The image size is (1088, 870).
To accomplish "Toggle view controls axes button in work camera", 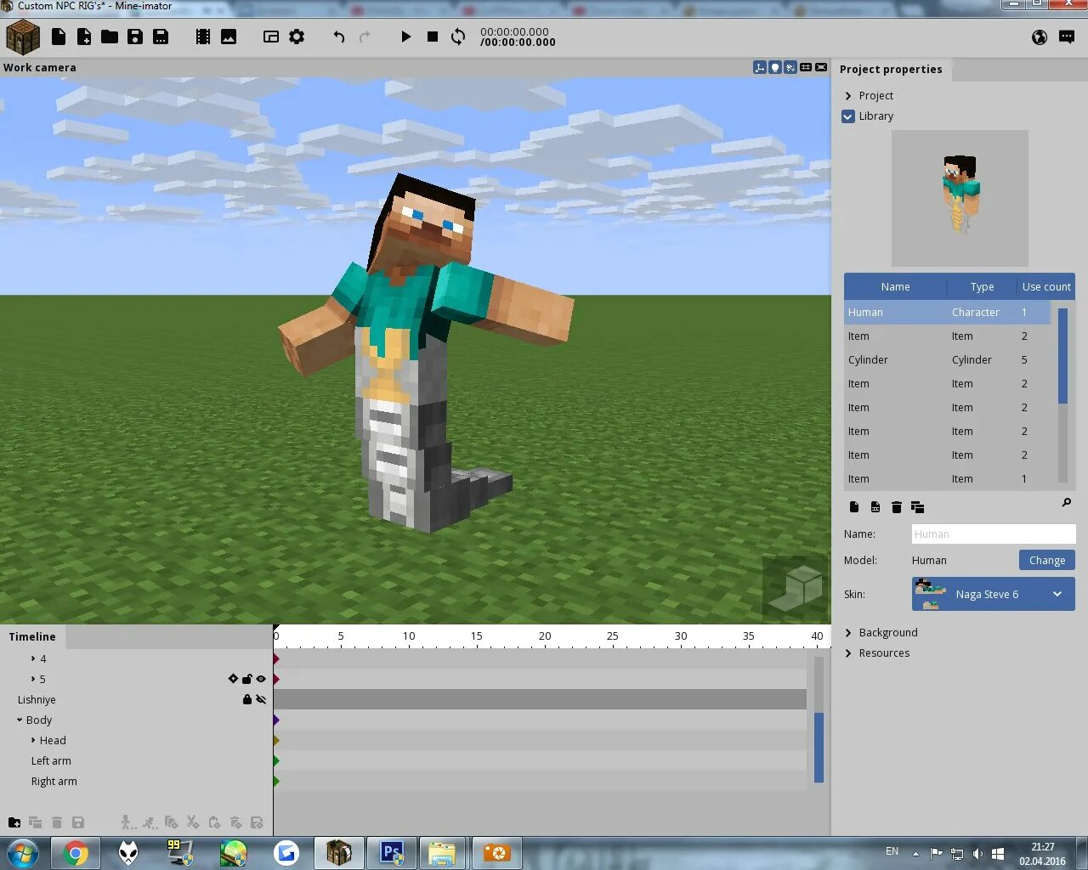I will [760, 67].
